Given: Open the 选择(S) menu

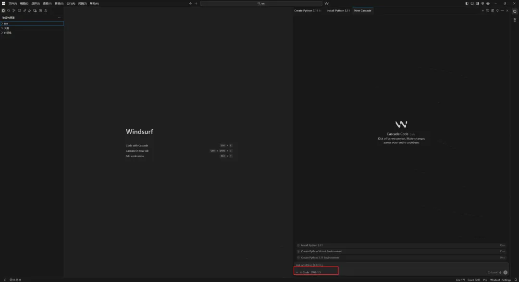Looking at the screenshot, I should [x=36, y=3].
